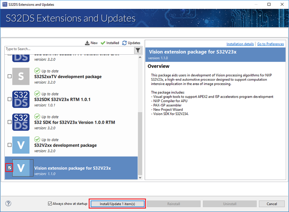Click the Reinstall button
The width and height of the screenshot is (289, 212).
[174, 204]
